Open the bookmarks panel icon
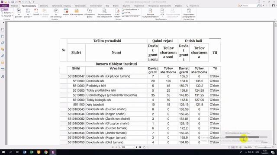Image resolution: width=277 pixels, height=155 pixels. coord(3,30)
